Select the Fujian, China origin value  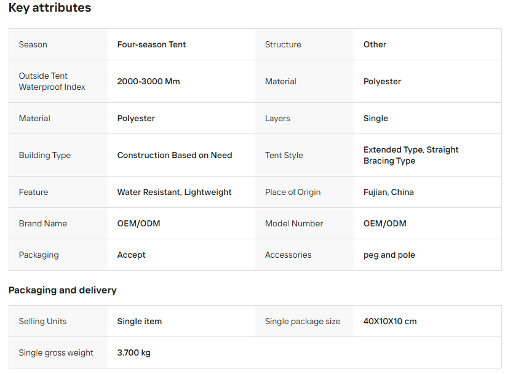[388, 192]
